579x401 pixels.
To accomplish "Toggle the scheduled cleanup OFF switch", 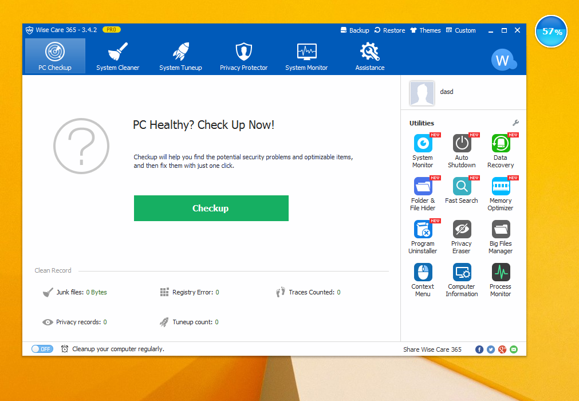I will click(x=42, y=349).
